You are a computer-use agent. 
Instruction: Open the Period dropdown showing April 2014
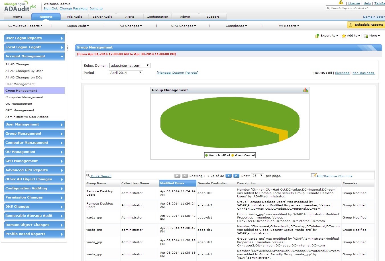(126, 73)
